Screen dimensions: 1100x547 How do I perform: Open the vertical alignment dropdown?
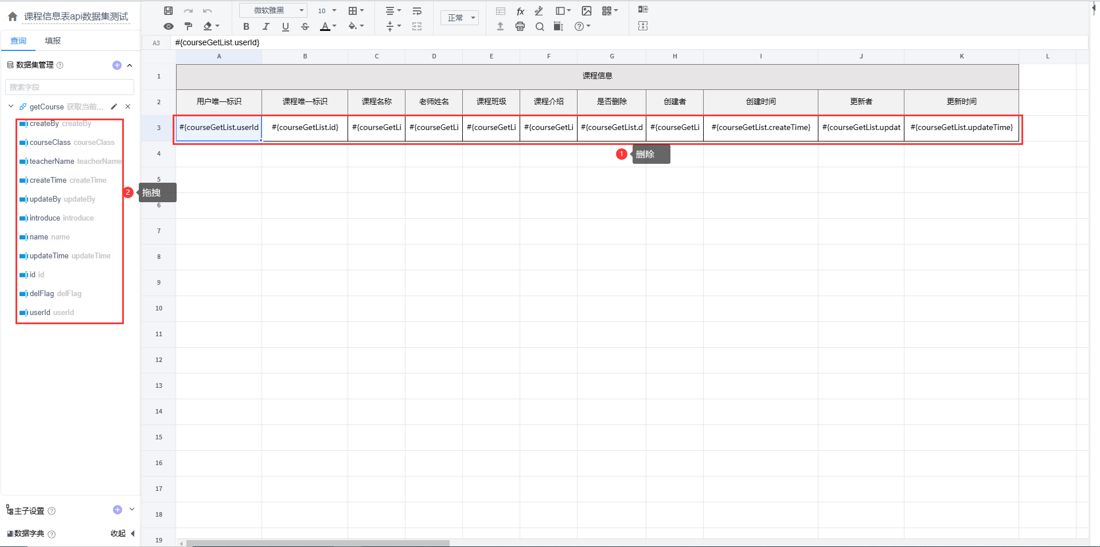point(393,26)
